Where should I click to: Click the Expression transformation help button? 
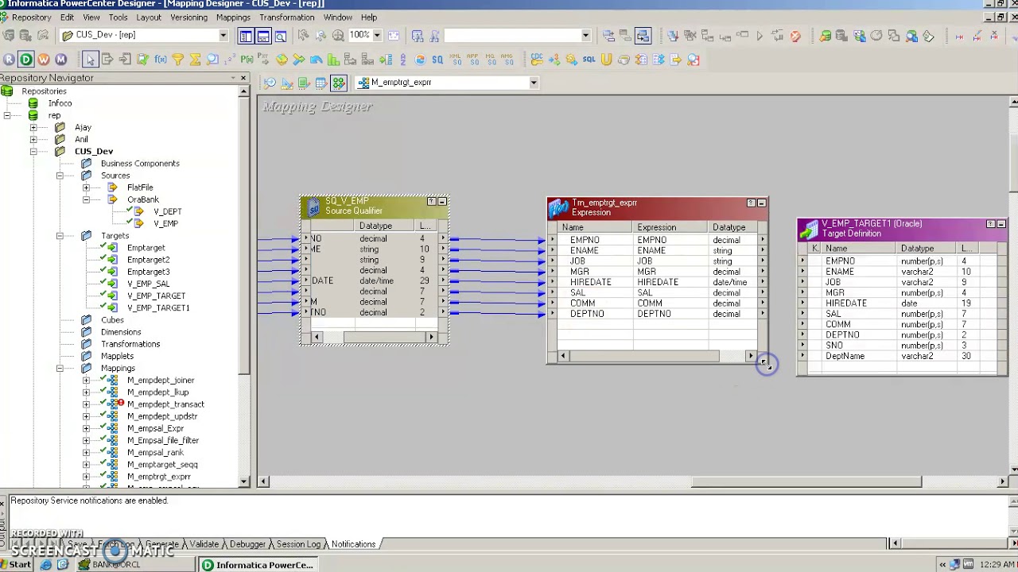coord(750,203)
